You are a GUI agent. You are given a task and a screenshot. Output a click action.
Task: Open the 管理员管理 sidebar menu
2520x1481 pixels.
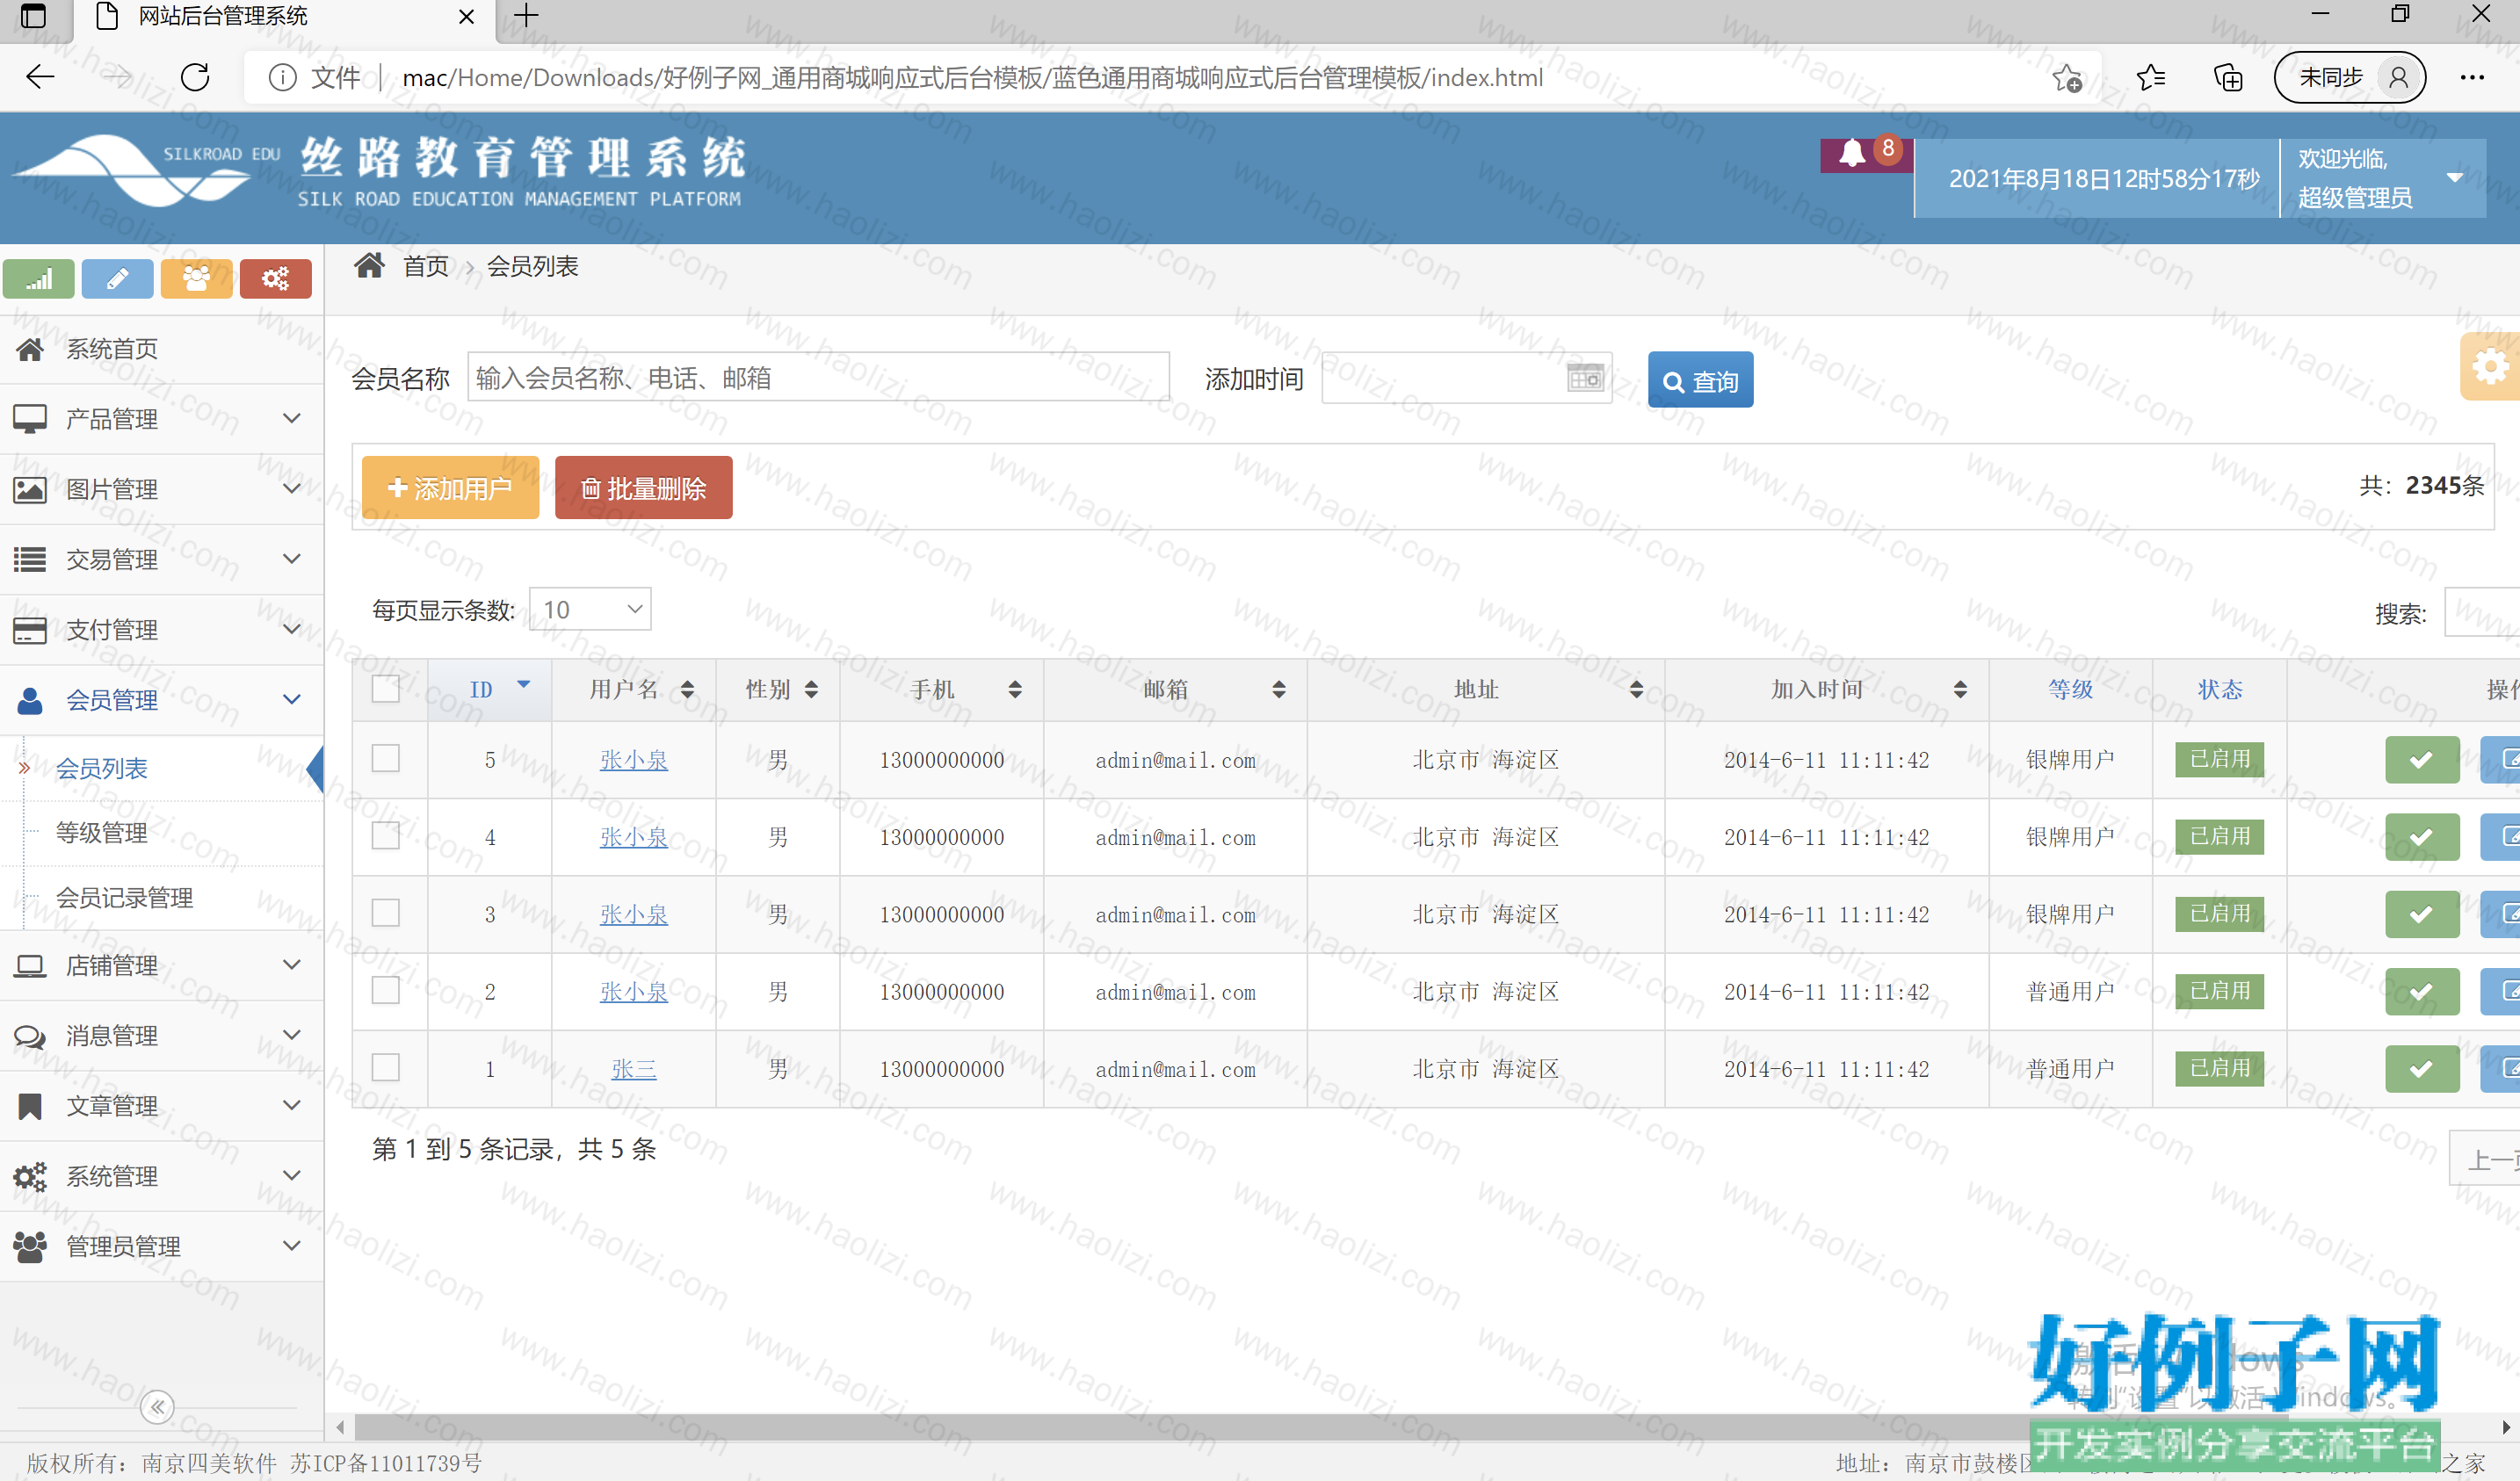[x=161, y=1246]
